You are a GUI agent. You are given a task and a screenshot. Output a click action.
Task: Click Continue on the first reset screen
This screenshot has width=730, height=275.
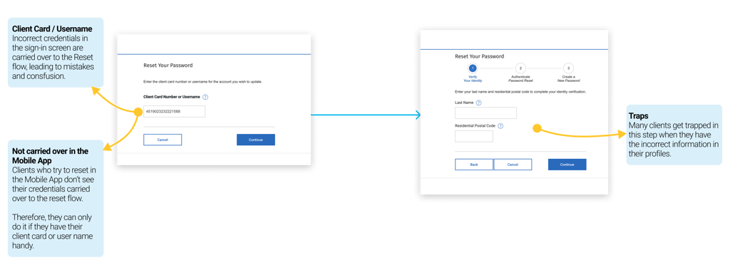coord(256,140)
